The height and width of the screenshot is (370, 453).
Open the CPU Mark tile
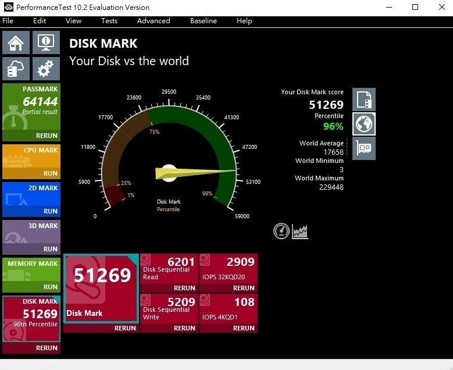point(31,156)
